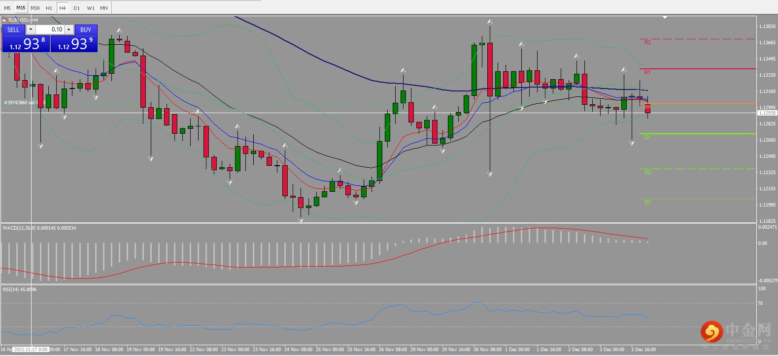Click the buy price 1.12939 tile

point(74,43)
